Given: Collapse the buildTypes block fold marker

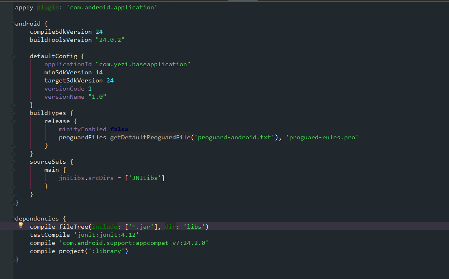Looking at the screenshot, I should (13, 113).
